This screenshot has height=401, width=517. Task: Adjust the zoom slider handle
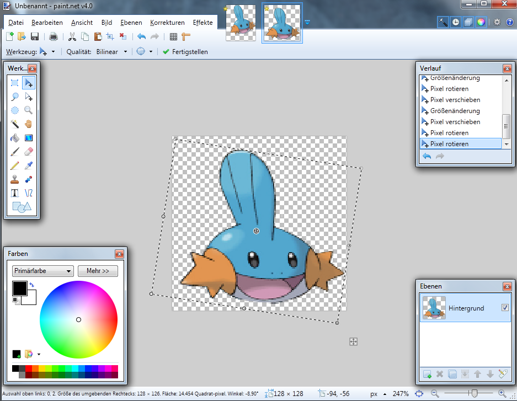tap(474, 393)
